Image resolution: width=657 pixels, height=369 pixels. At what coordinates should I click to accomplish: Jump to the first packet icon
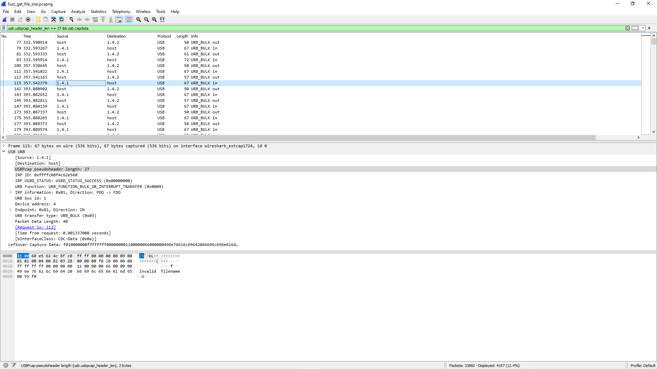[x=103, y=19]
